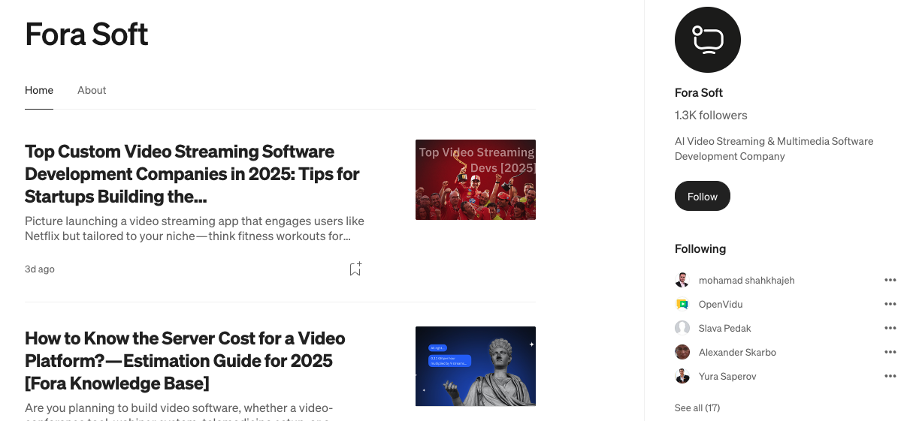
Task: Click Fora Soft name in sidebar
Action: point(699,93)
